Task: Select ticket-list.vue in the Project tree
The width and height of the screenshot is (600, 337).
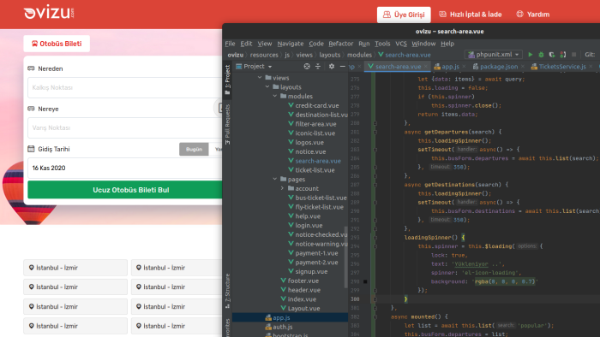Action: (x=315, y=170)
